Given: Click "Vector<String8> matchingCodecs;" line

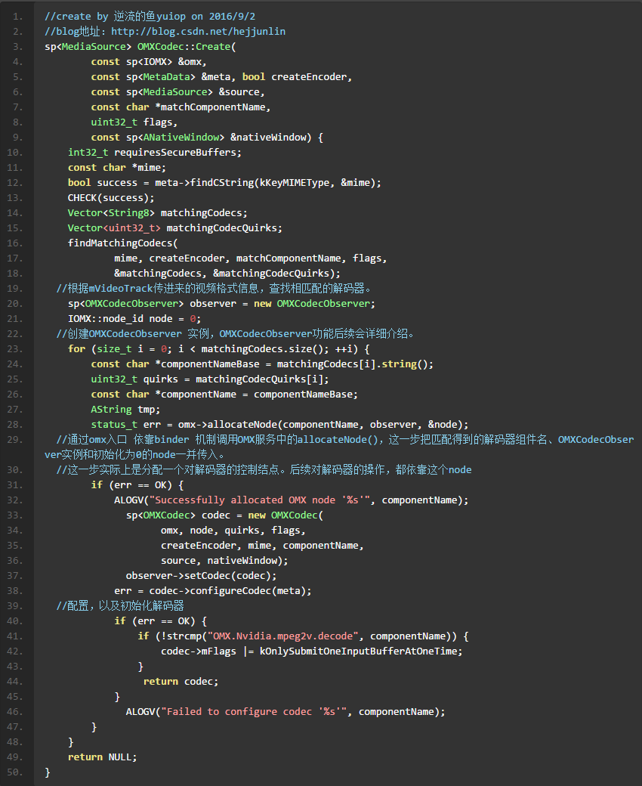Looking at the screenshot, I should pyautogui.click(x=157, y=212).
